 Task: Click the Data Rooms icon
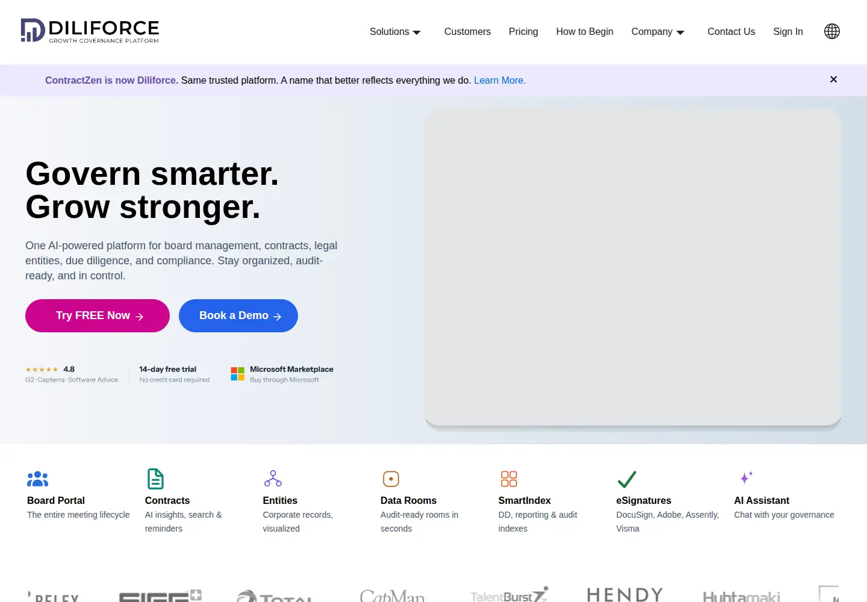(x=391, y=479)
